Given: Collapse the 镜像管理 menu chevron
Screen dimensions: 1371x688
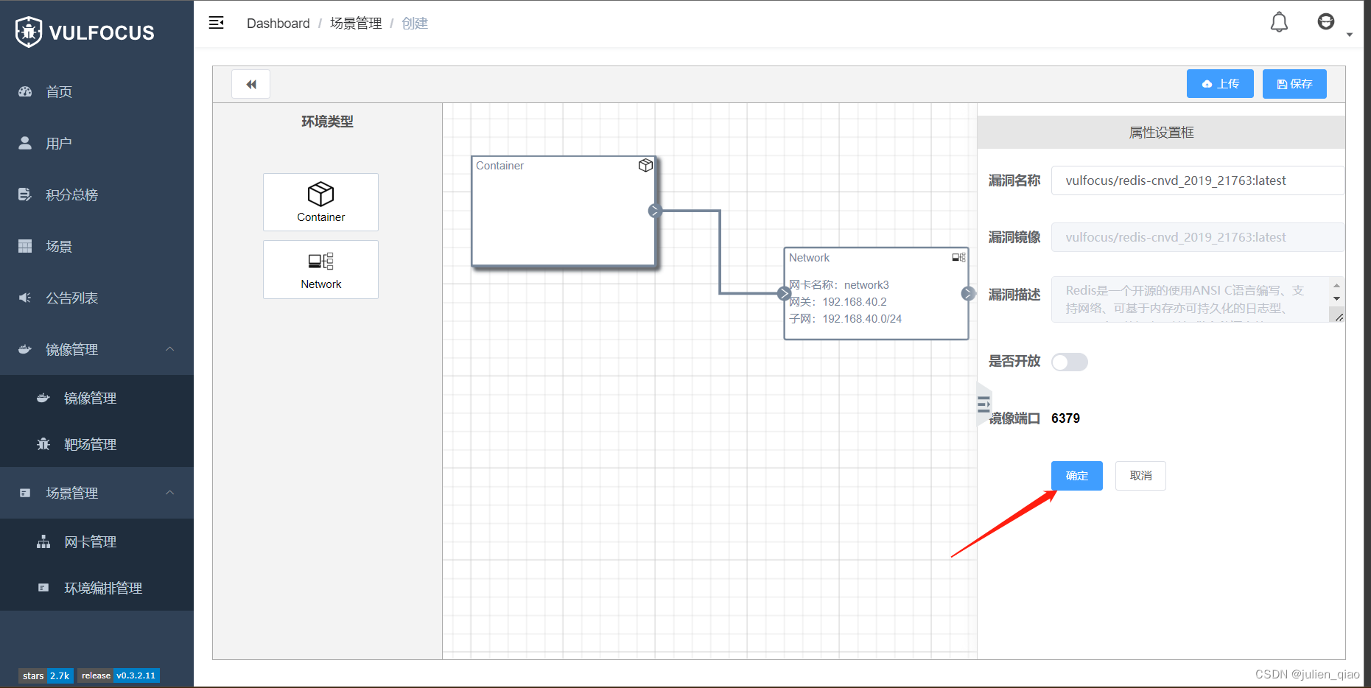Looking at the screenshot, I should pyautogui.click(x=170, y=349).
